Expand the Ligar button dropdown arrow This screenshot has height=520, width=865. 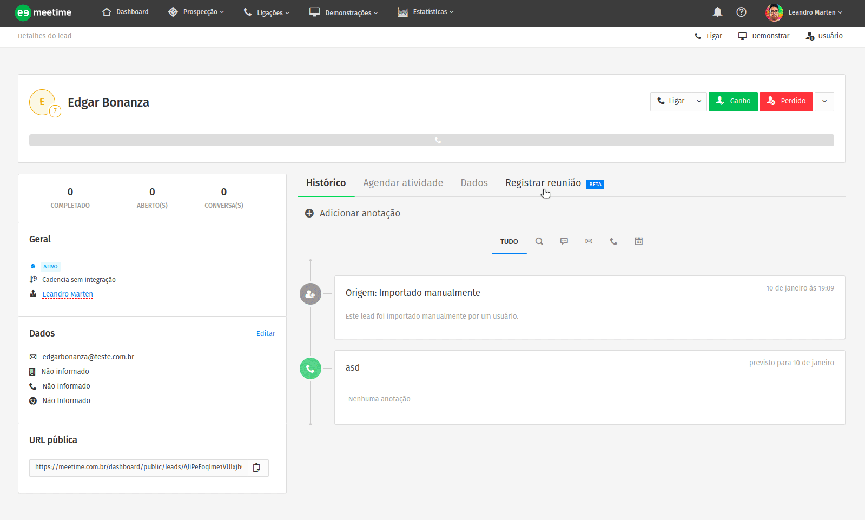click(699, 101)
